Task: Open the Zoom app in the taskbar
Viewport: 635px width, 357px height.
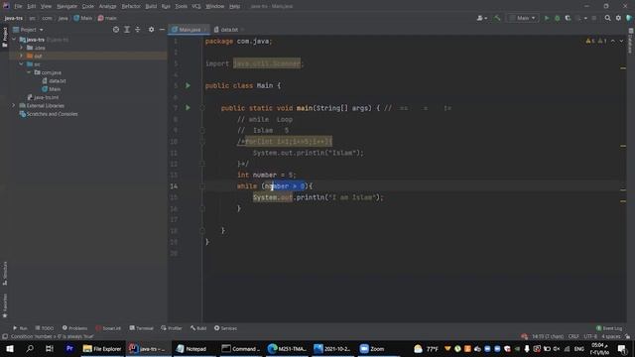Action: [372, 348]
